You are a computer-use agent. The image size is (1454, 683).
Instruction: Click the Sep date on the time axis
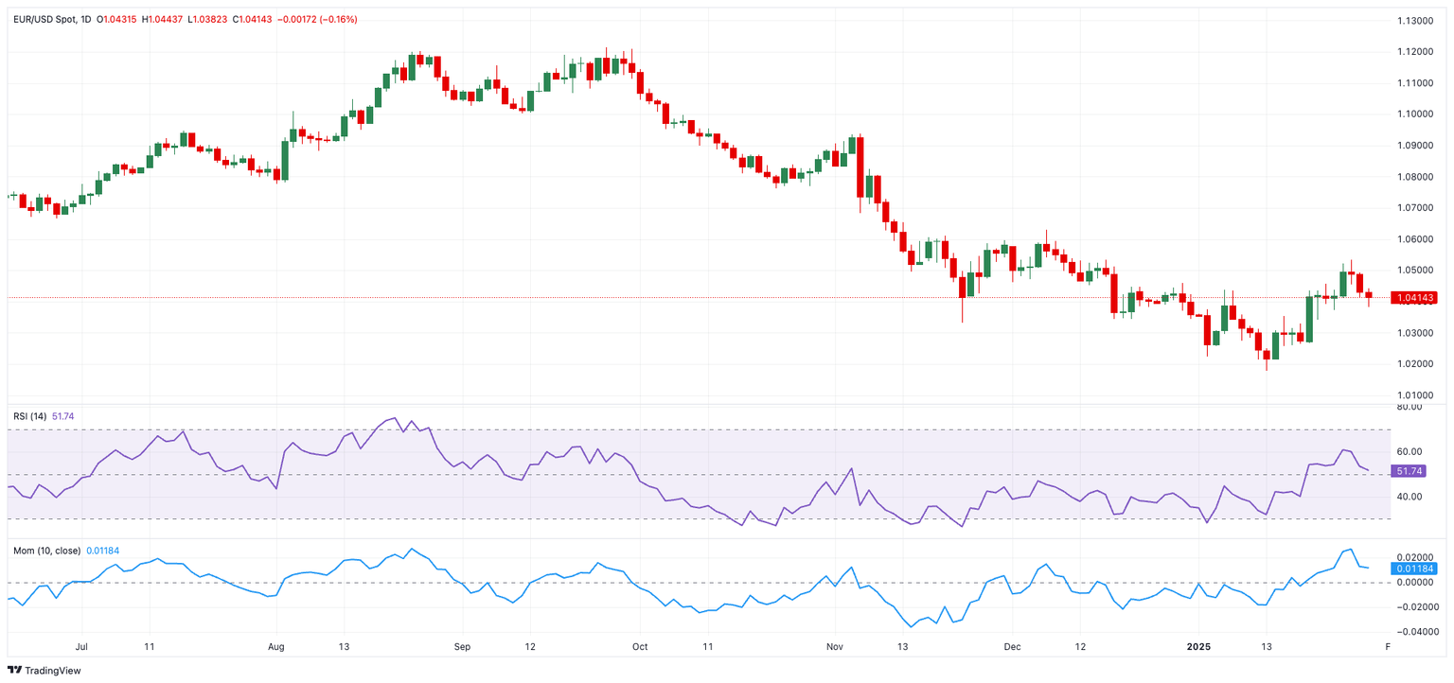point(462,647)
